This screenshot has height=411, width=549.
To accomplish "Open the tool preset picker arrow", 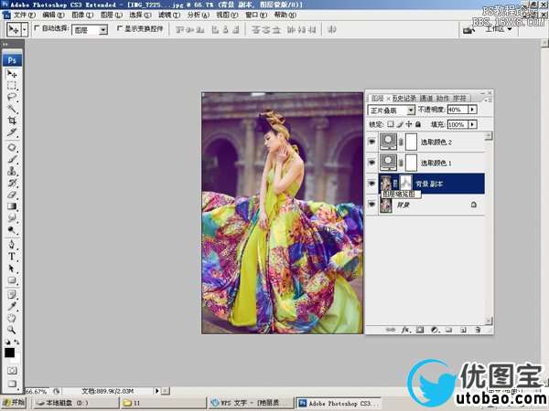I will 25,30.
